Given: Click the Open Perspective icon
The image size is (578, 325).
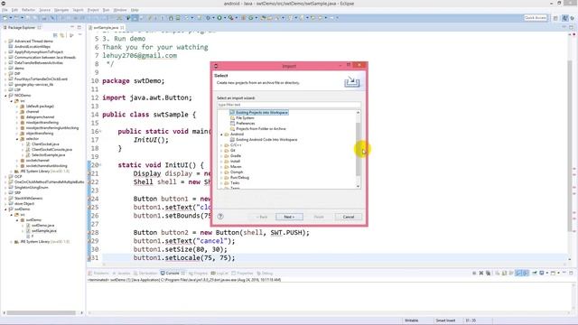Looking at the screenshot, I should pyautogui.click(x=555, y=18).
